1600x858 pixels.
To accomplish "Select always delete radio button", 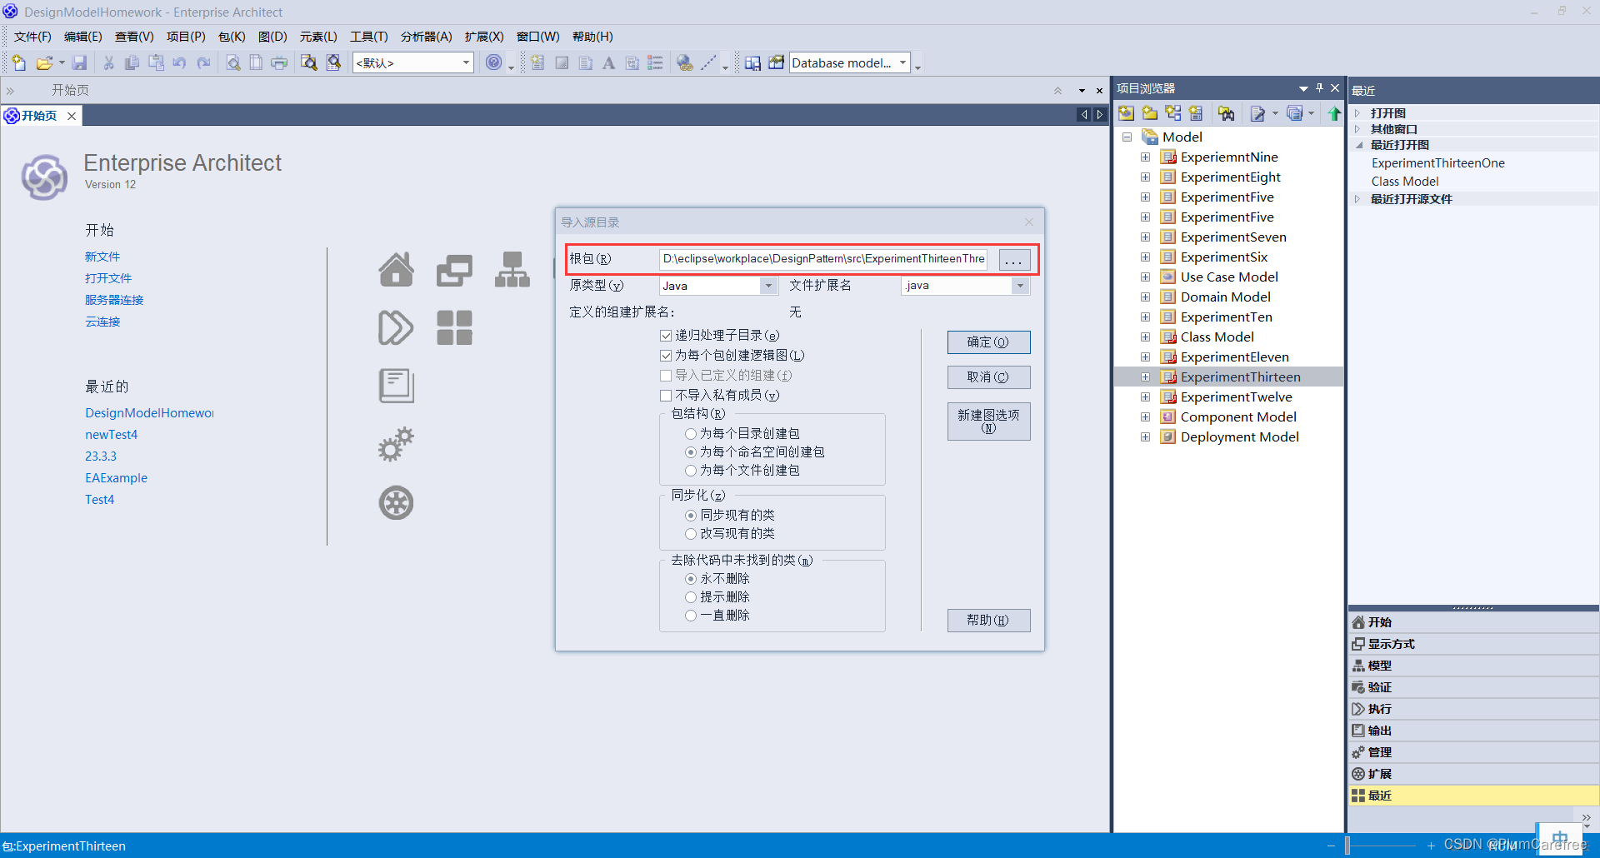I will 691,616.
